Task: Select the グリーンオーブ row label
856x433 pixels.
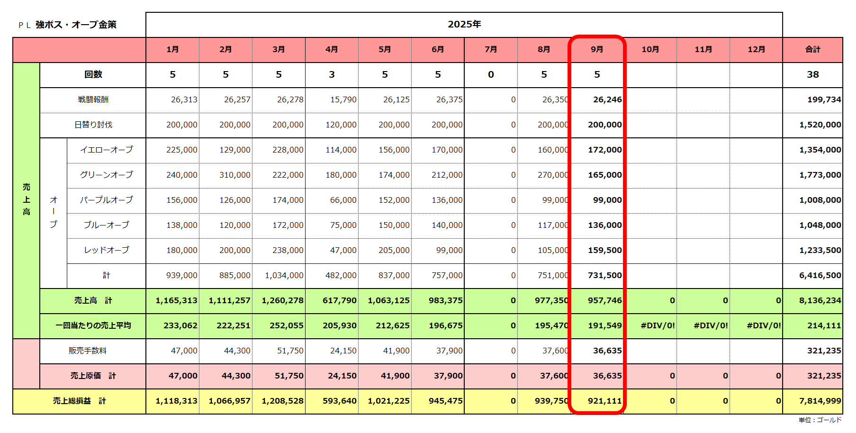Action: (x=106, y=175)
